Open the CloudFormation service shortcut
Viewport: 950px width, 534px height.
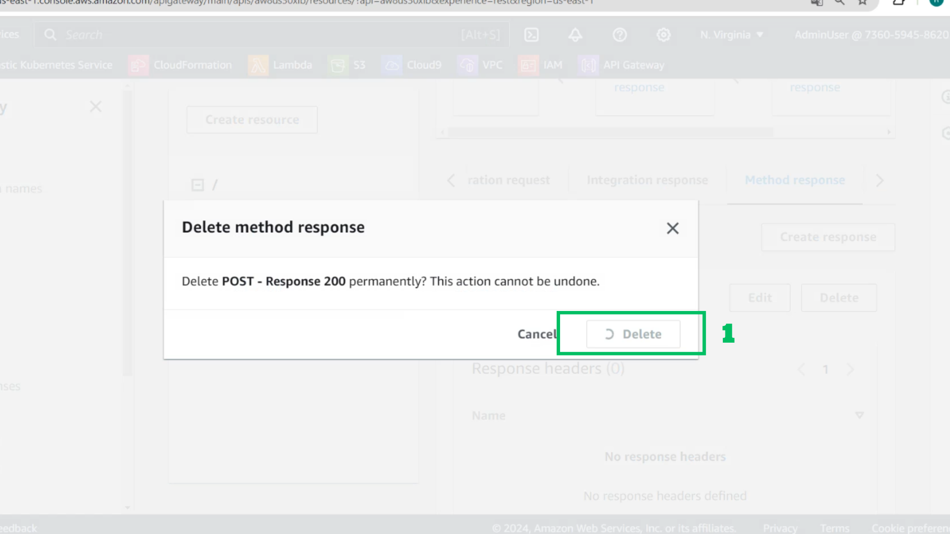[180, 65]
